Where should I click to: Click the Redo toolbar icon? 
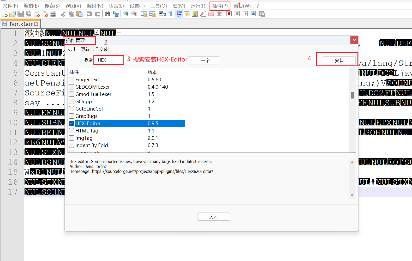coord(97,14)
